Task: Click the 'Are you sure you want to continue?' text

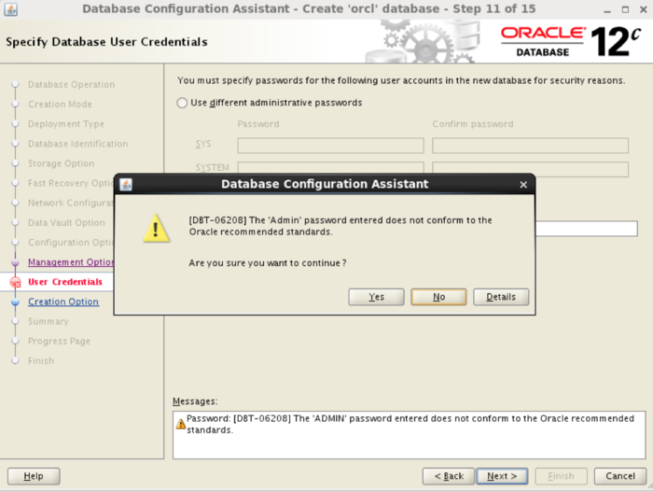Action: coord(268,263)
